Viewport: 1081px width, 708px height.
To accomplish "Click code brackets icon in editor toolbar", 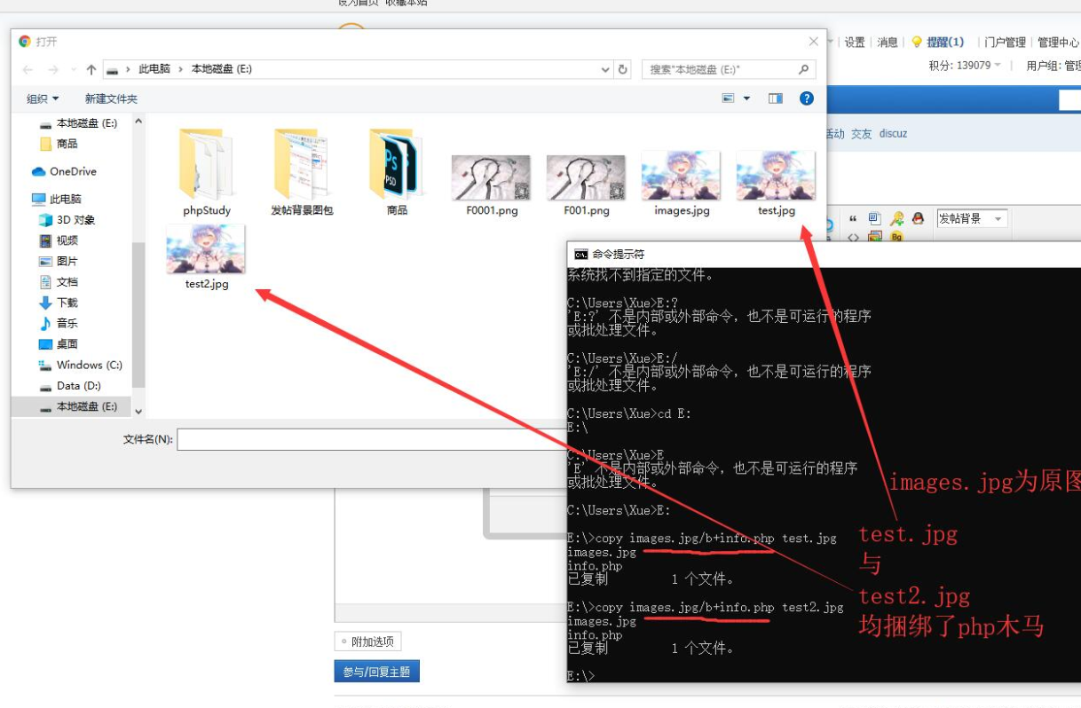I will click(853, 237).
